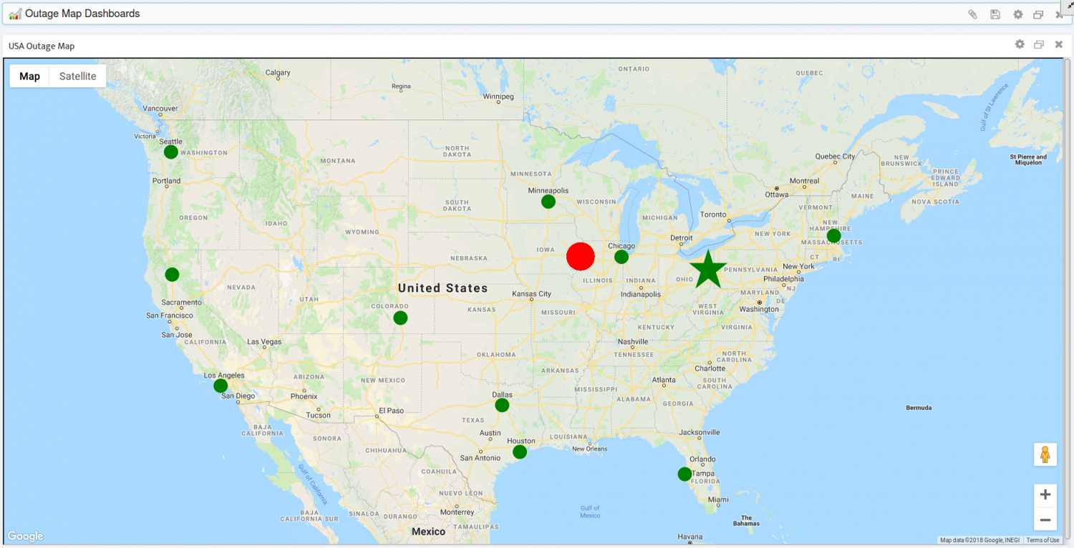Restore the dashboard window via the overlapping-windows icon
1074x548 pixels.
[1038, 14]
